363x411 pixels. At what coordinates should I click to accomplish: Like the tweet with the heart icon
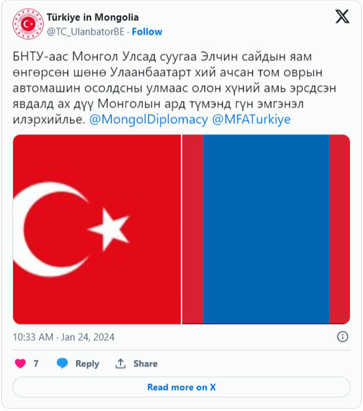tap(20, 364)
